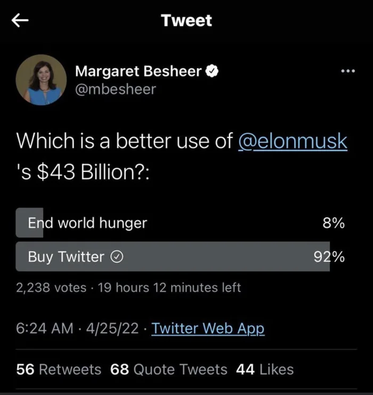Select the Buy Twitter poll option
The image size is (373, 395).
[66, 257]
